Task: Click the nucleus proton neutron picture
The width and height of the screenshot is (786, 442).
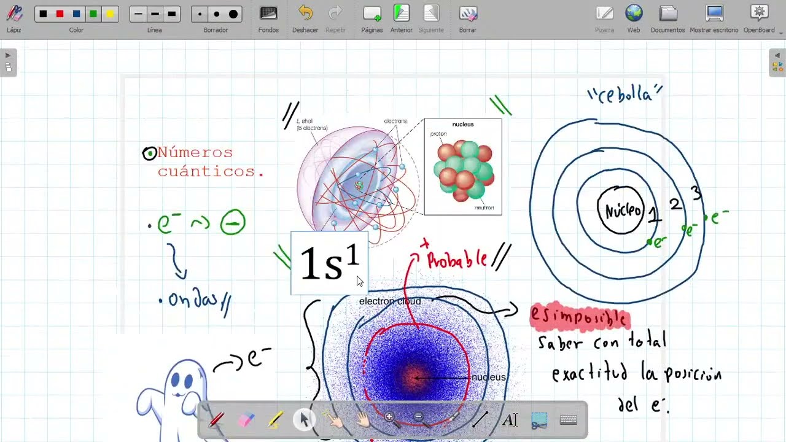Action: coord(463,166)
